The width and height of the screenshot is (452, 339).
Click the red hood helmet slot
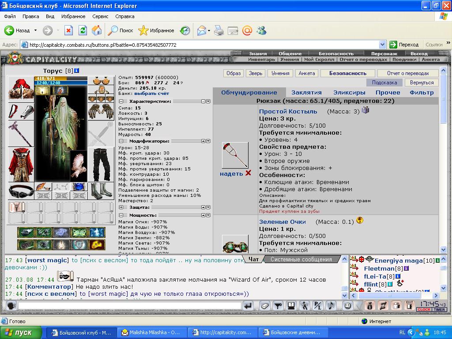[21, 89]
